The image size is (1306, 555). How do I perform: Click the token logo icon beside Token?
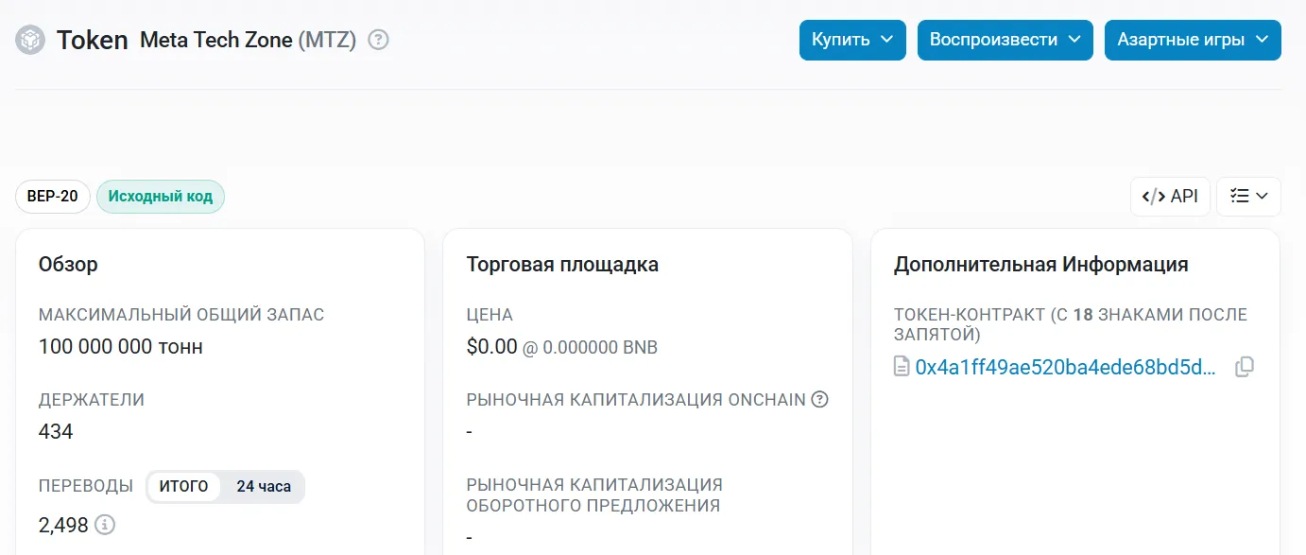[31, 40]
